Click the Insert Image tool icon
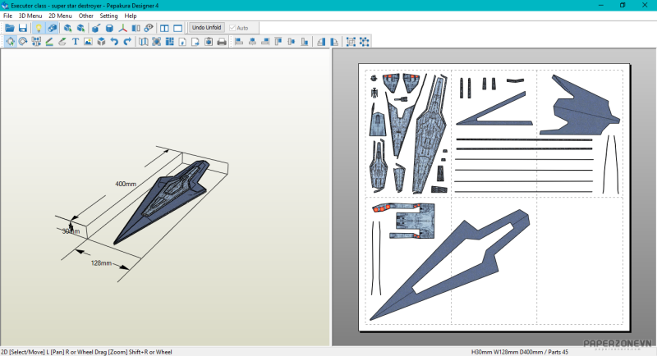Image resolution: width=657 pixels, height=356 pixels. 88,42
